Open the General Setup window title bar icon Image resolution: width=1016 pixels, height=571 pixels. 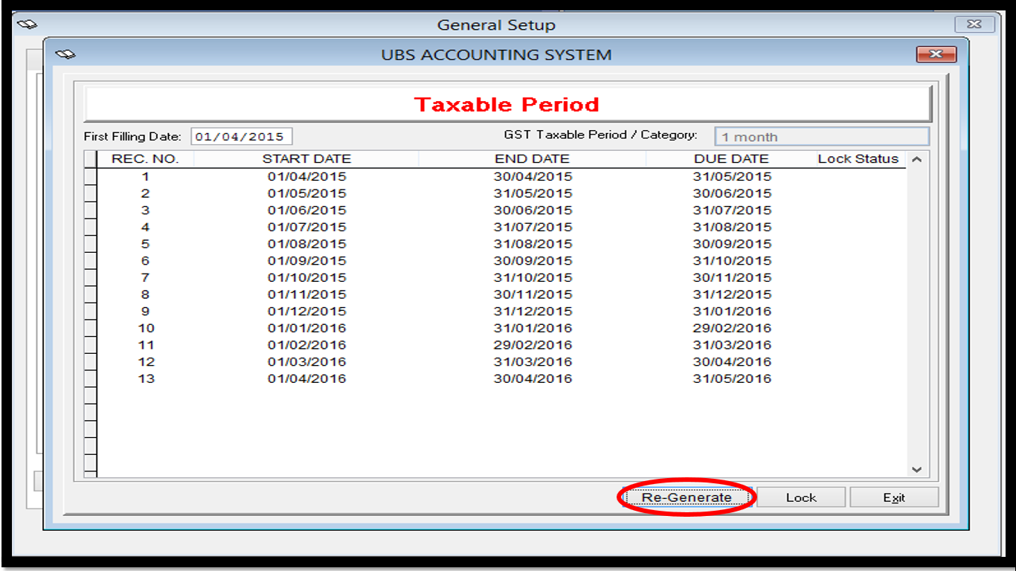coord(27,25)
